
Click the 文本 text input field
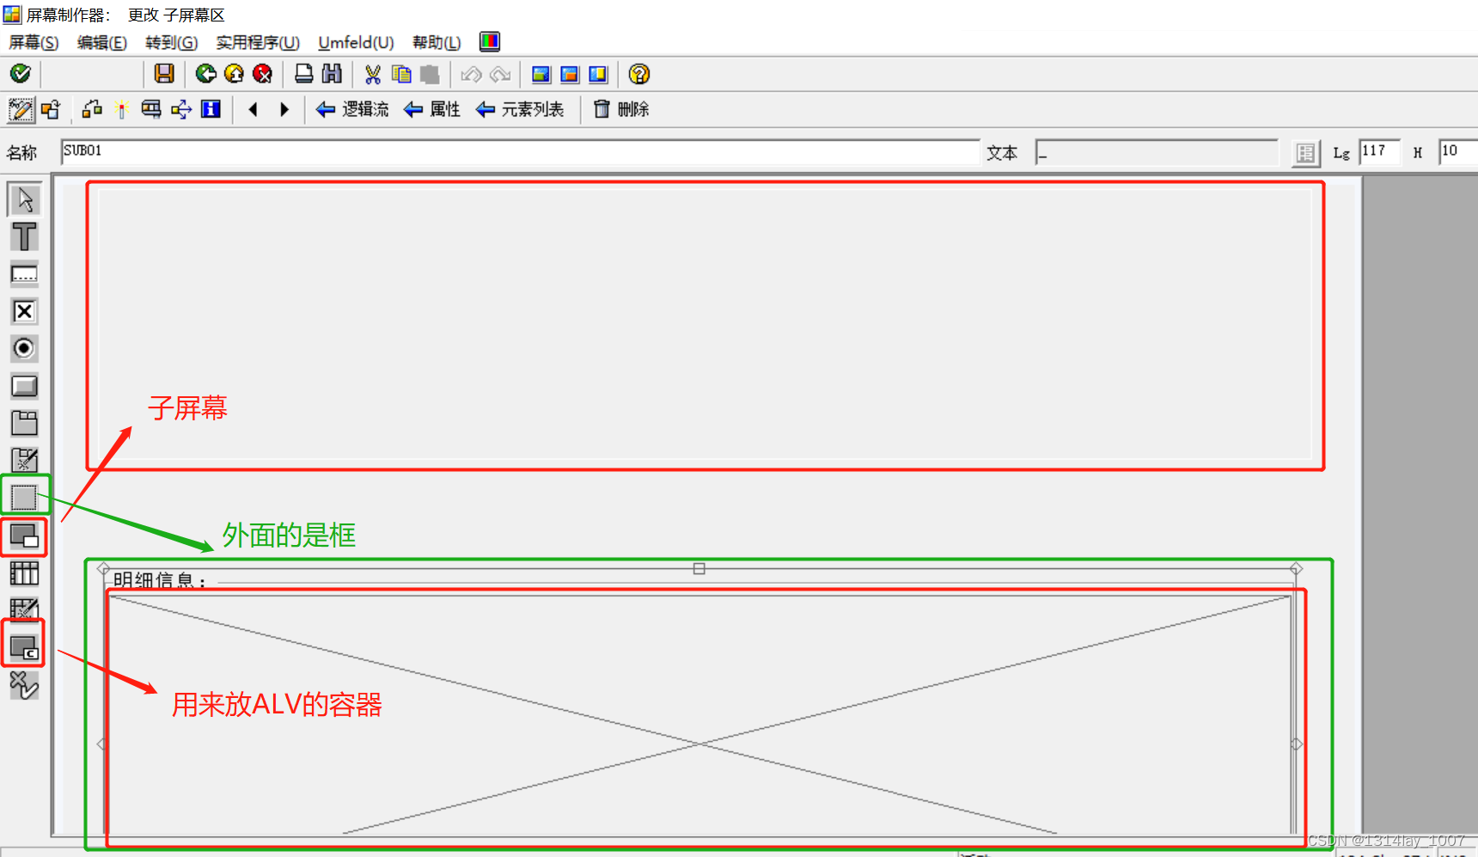1157,152
